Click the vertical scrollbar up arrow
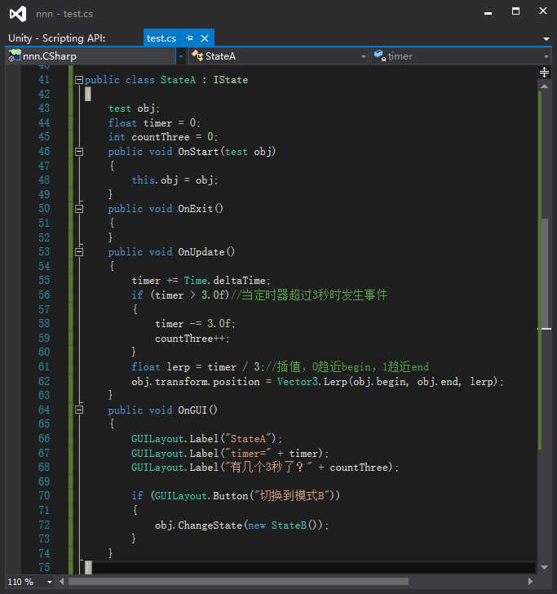557x594 pixels. tap(545, 86)
